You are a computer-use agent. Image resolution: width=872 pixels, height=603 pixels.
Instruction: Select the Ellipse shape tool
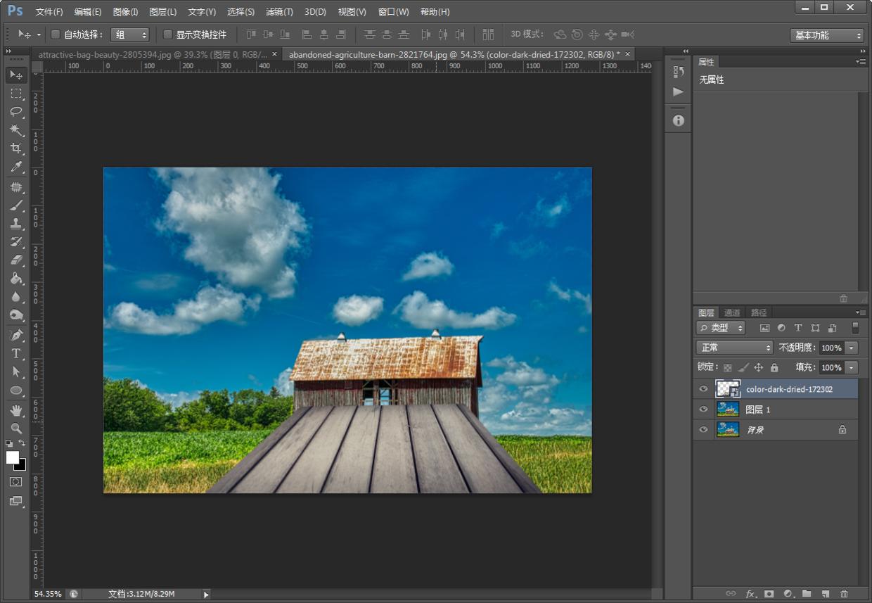[x=16, y=390]
